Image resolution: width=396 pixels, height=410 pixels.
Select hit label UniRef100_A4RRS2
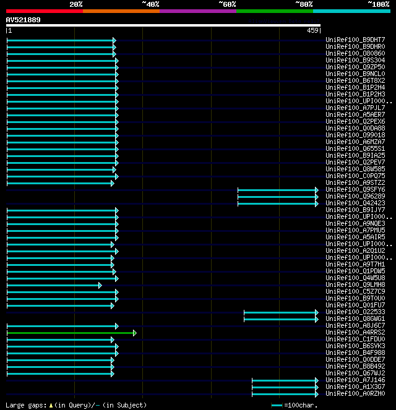355,332
